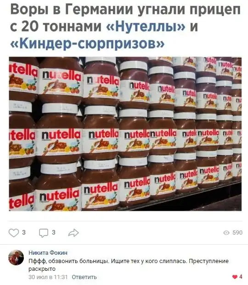Open Никита Фокин's avatar picture
The width and height of the screenshot is (248, 285).
coord(16,258)
